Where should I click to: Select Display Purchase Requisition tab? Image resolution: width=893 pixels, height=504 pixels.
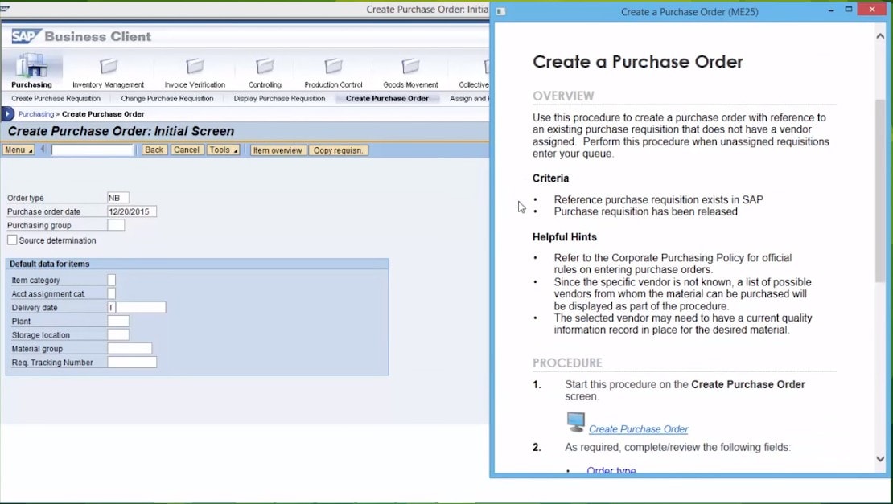[279, 98]
